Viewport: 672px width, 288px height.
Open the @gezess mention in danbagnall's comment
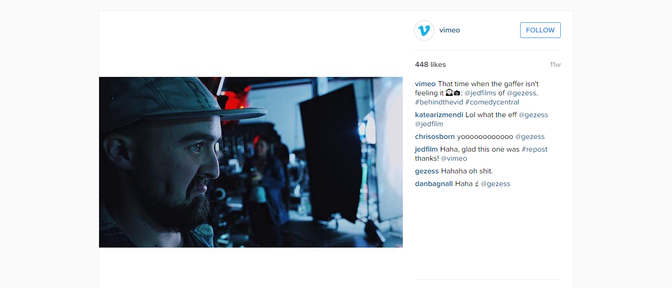(496, 184)
